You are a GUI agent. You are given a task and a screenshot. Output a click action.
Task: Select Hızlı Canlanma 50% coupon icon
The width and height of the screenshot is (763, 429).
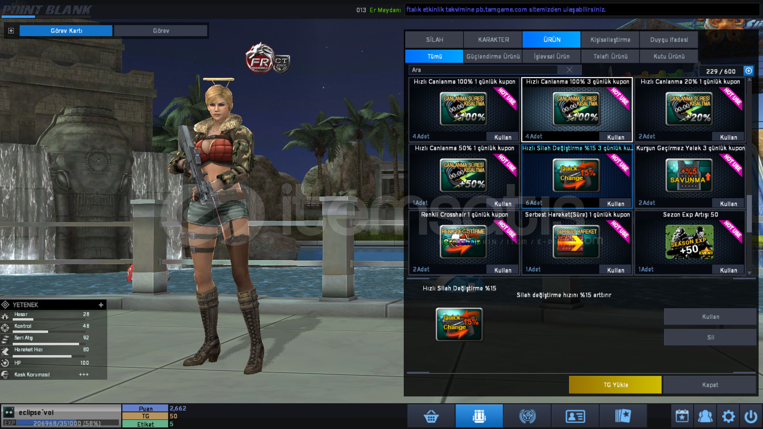(x=463, y=175)
